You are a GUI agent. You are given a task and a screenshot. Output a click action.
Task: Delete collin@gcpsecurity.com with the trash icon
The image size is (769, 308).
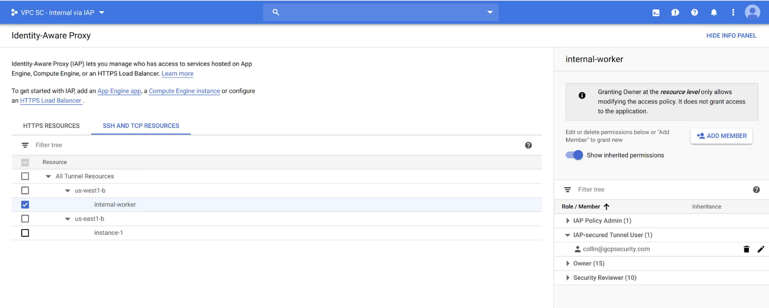click(746, 249)
